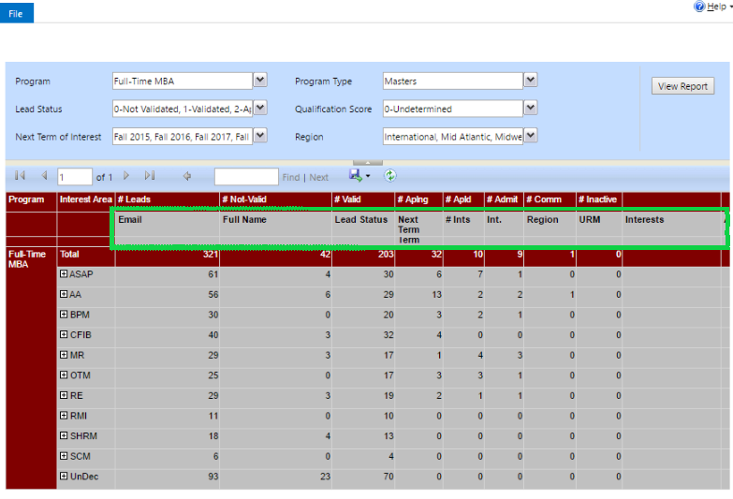Click the current page number field
Screen dimensions: 733x499
[74, 177]
